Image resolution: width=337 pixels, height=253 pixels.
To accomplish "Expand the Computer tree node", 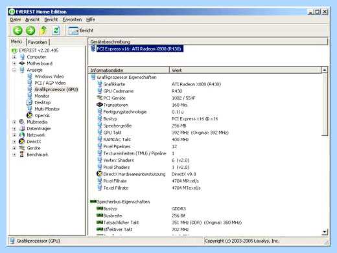I will [x=14, y=57].
